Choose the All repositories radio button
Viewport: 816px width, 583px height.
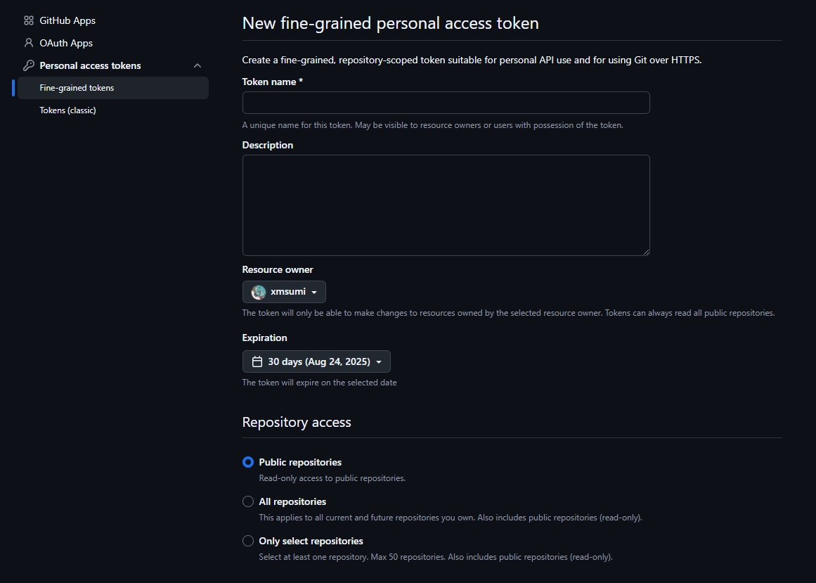click(248, 501)
